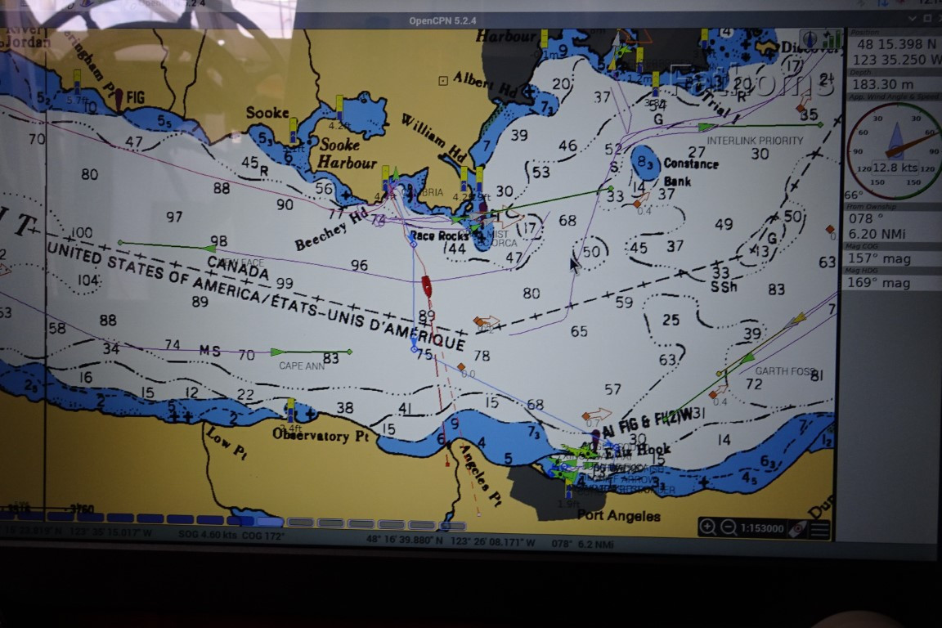Image resolution: width=942 pixels, height=628 pixels.
Task: Click the CAPE ANN AIS vessel target
Action: (277, 352)
